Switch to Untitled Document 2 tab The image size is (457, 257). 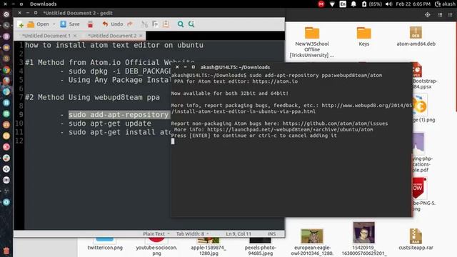coord(112,36)
